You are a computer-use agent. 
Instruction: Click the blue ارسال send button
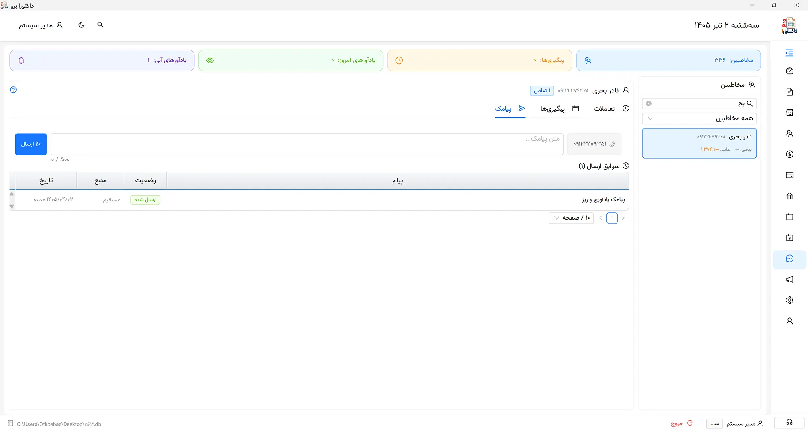click(x=31, y=144)
